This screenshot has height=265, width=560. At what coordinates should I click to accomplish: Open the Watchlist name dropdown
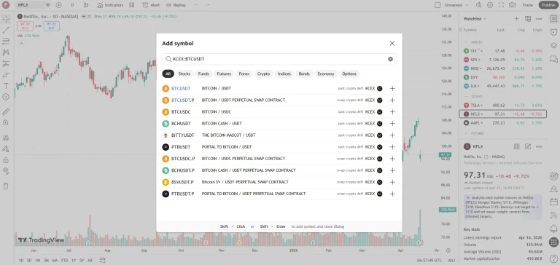(x=475, y=18)
